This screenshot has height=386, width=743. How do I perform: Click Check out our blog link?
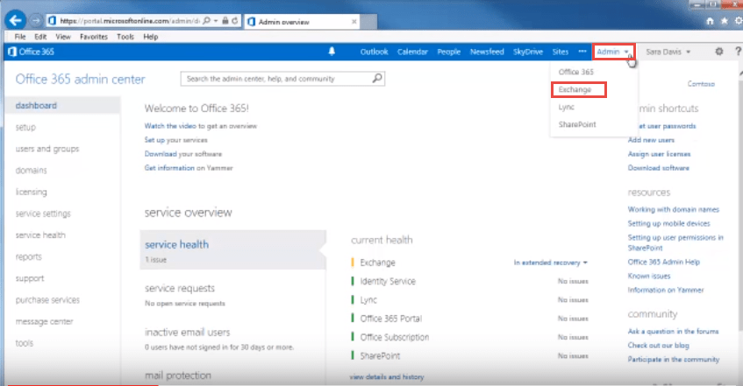[658, 346]
